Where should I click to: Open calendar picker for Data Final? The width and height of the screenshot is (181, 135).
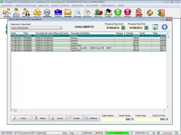[x=146, y=28]
